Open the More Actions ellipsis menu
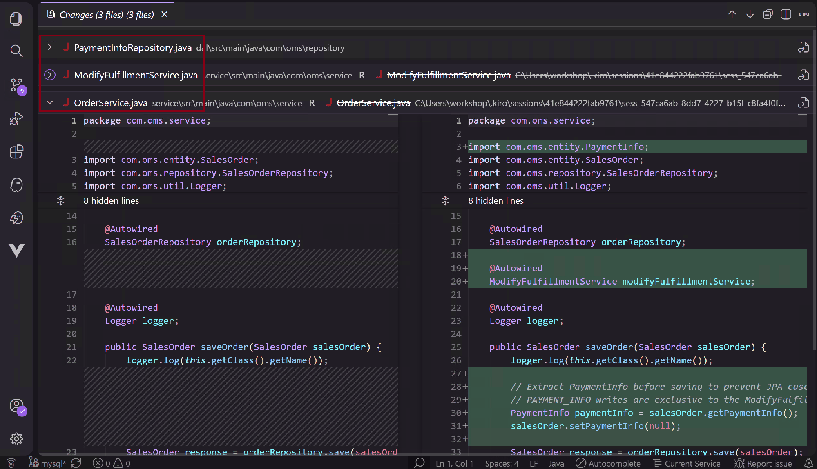Screen dimensions: 817x469 [804, 14]
